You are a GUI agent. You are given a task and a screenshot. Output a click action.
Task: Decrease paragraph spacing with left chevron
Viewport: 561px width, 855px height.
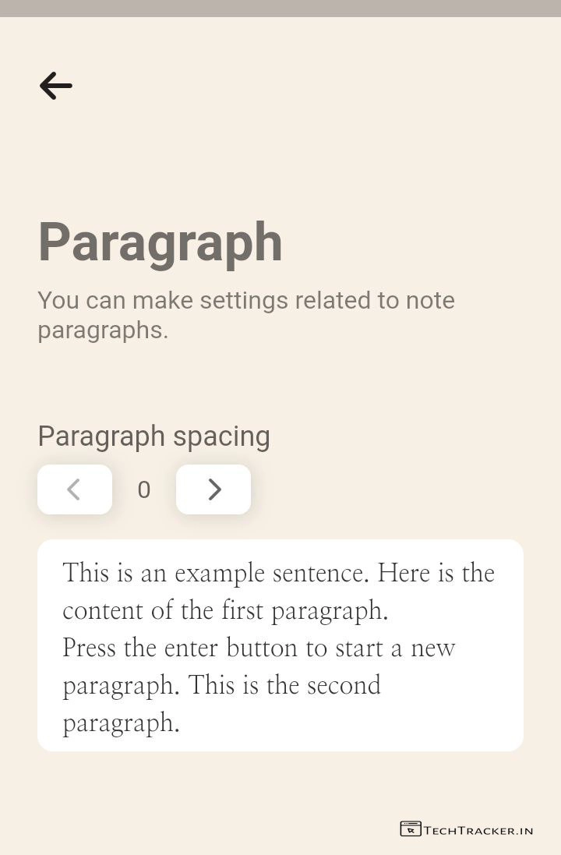tap(75, 489)
